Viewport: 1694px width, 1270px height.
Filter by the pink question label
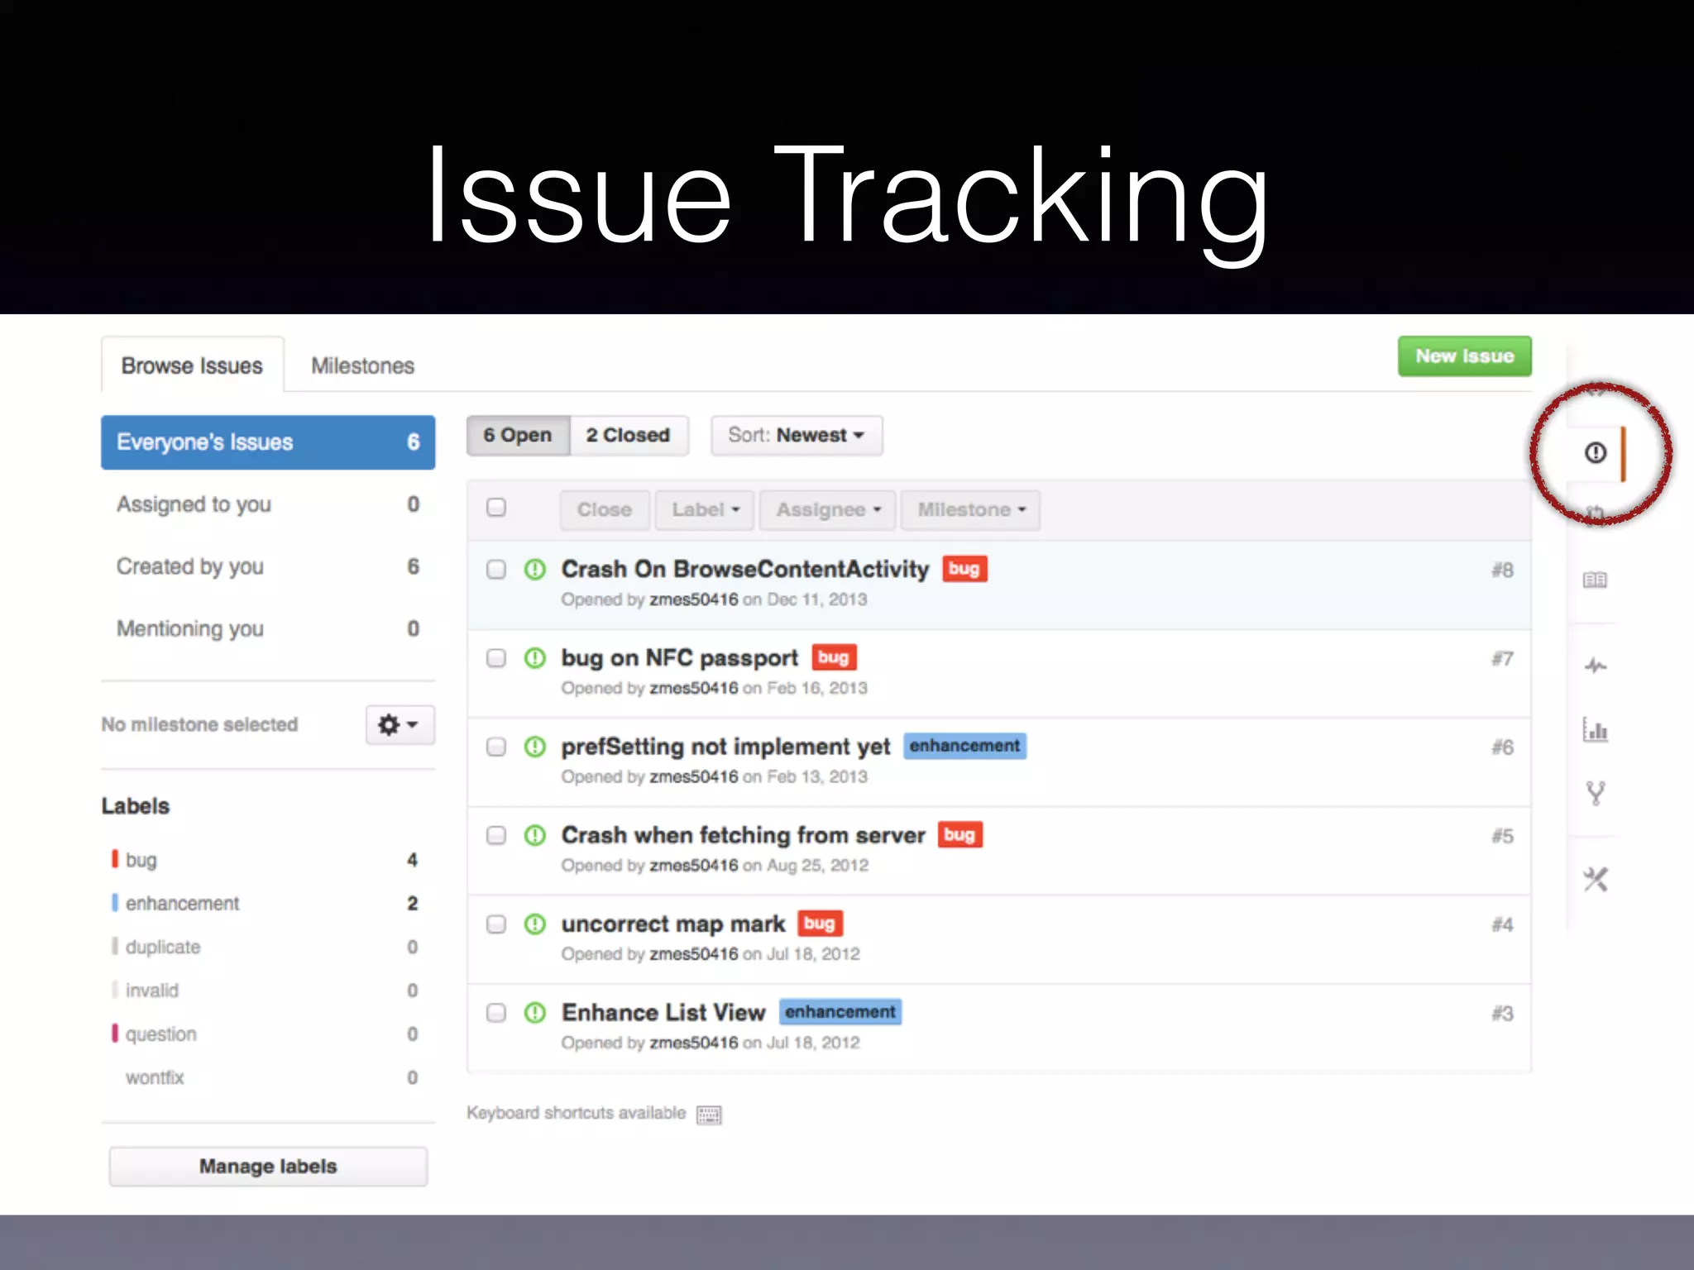265,1034
